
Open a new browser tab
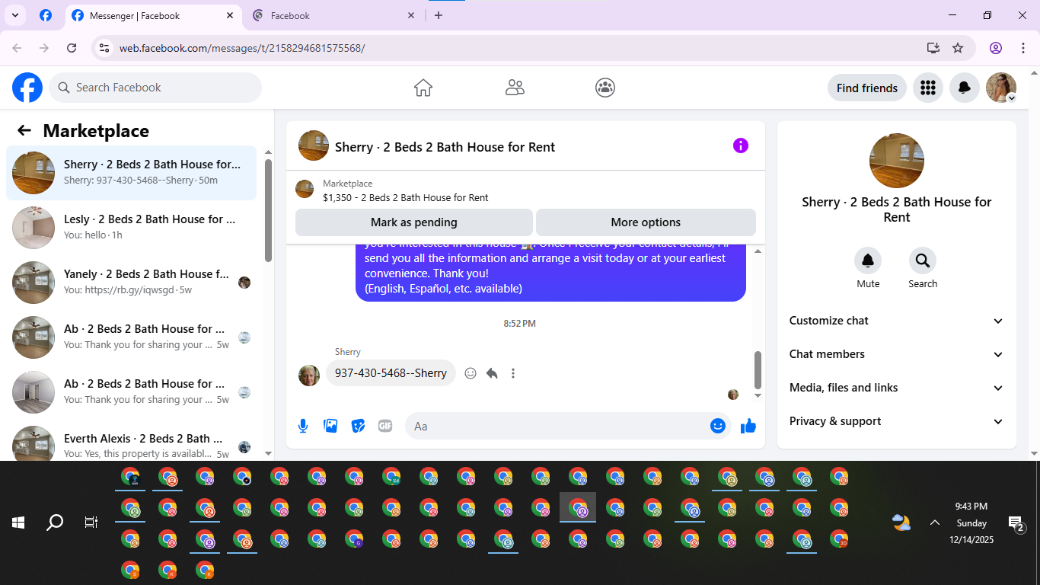[439, 15]
